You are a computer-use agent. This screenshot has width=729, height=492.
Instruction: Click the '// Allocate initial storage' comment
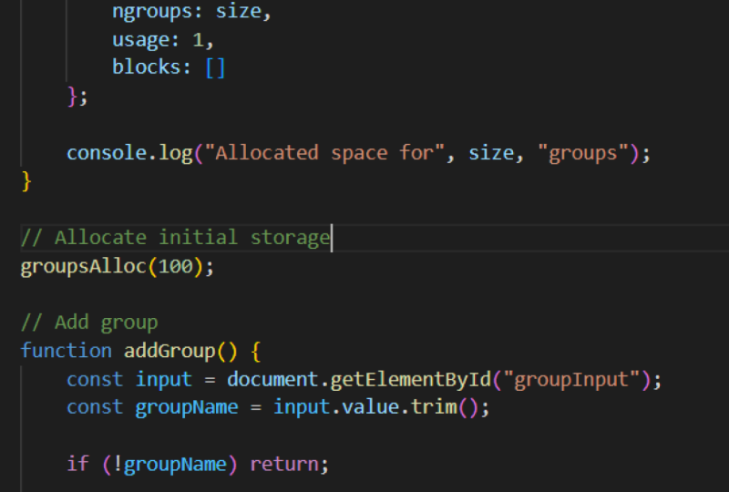tap(175, 238)
